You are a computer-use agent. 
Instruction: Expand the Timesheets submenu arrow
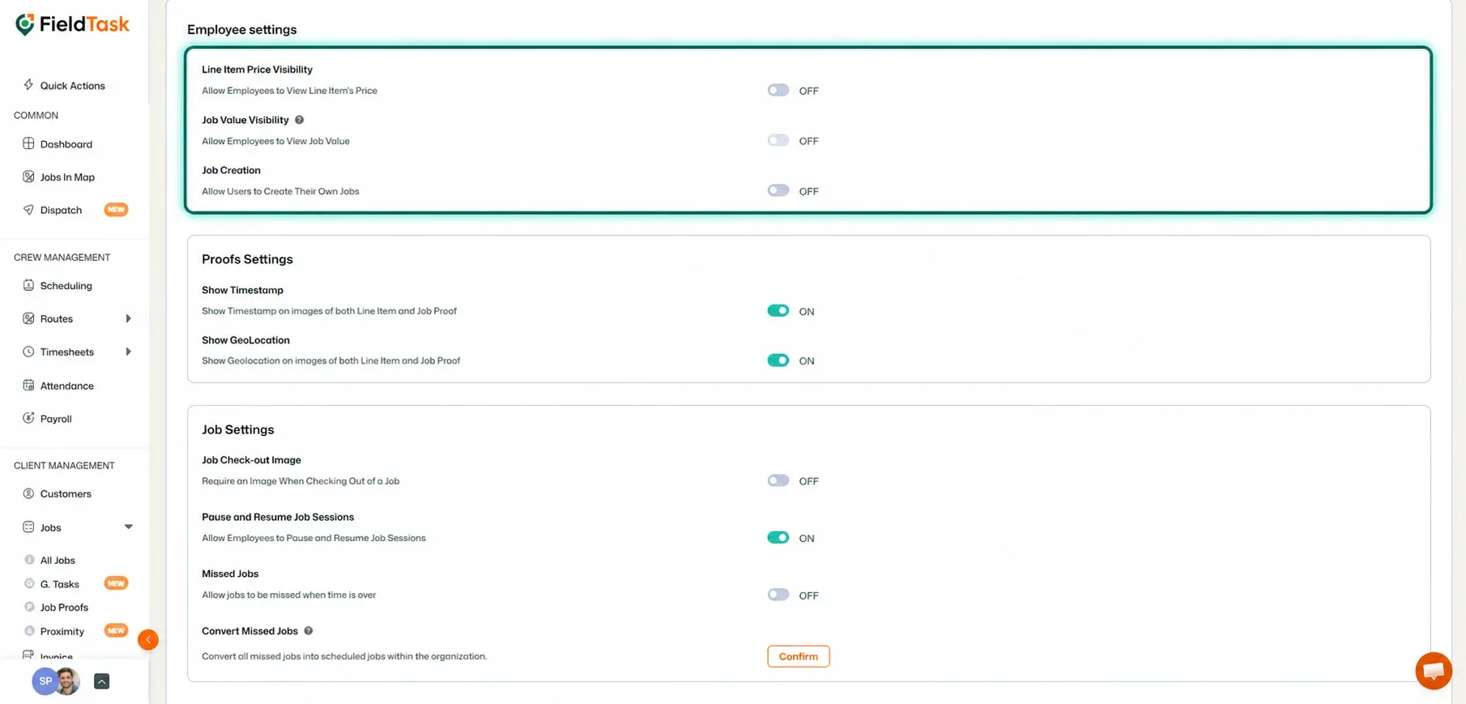(128, 352)
